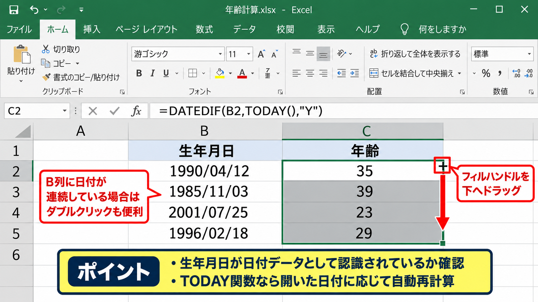Click セルを結合して中央揃え button

pos(412,73)
